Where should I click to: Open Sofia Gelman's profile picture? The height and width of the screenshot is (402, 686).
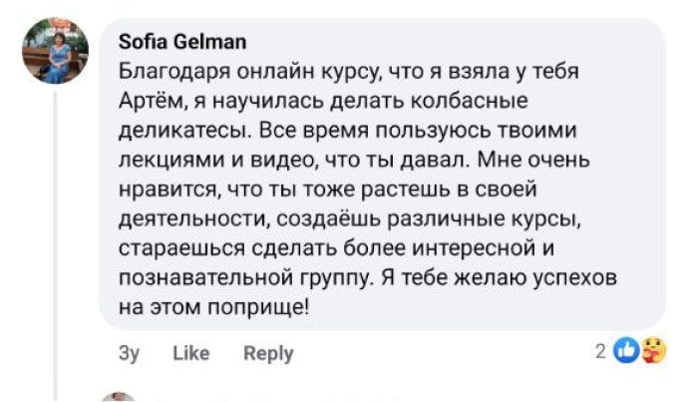click(55, 53)
